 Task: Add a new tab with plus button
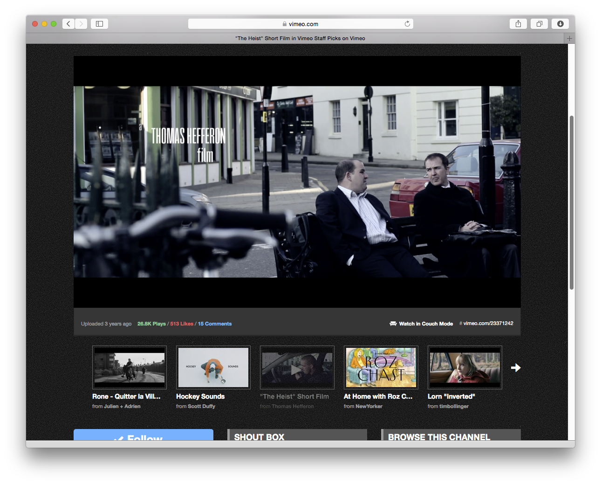coord(569,39)
